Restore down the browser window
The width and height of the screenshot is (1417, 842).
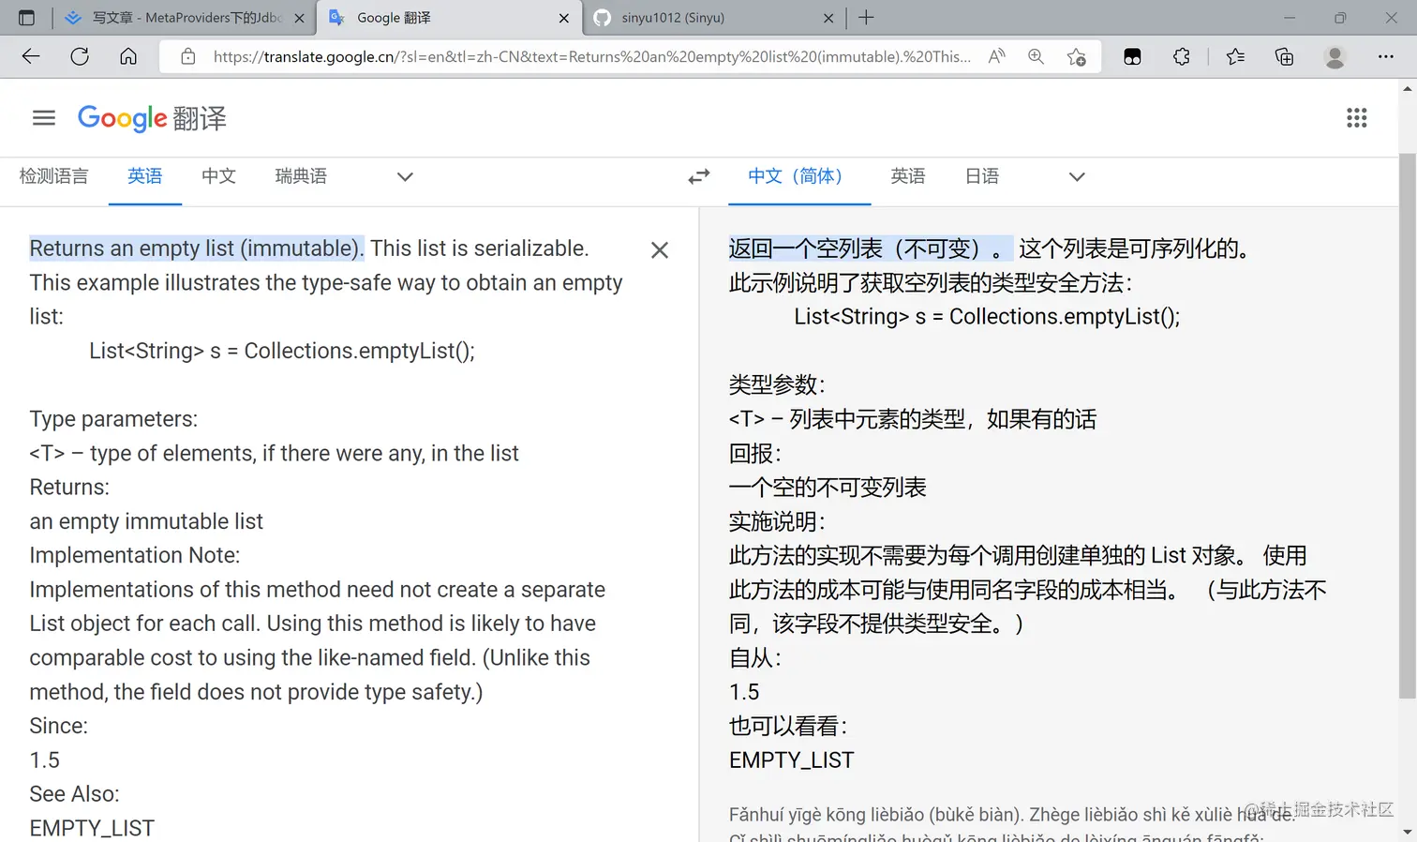(x=1340, y=18)
